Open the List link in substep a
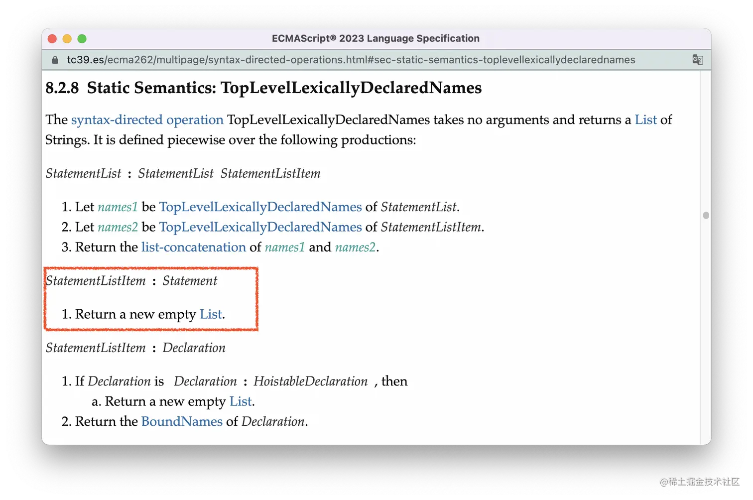Viewport: 753px width, 500px height. 241,401
